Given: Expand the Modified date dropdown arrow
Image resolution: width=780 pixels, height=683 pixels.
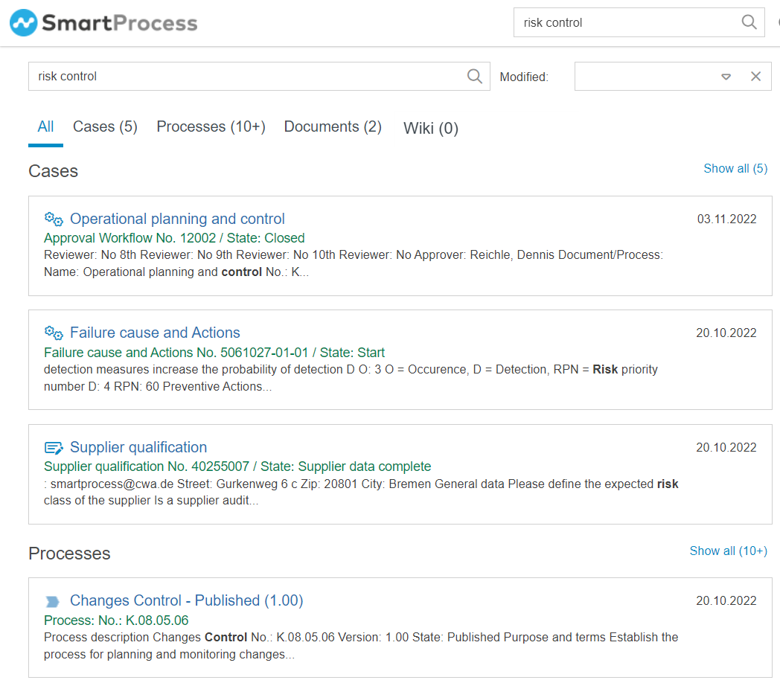Looking at the screenshot, I should [x=726, y=77].
